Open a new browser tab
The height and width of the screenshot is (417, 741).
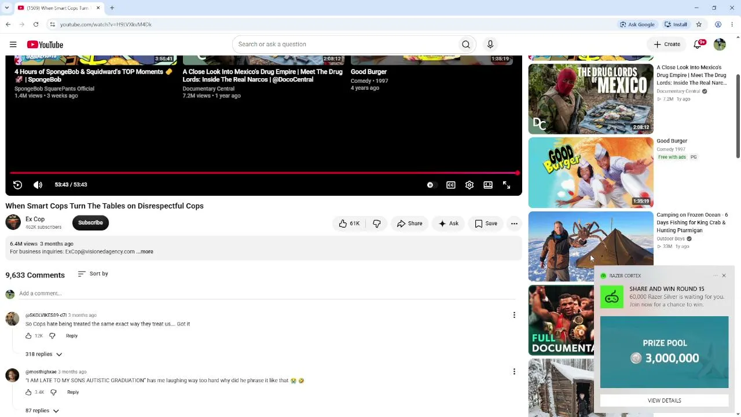(x=112, y=8)
